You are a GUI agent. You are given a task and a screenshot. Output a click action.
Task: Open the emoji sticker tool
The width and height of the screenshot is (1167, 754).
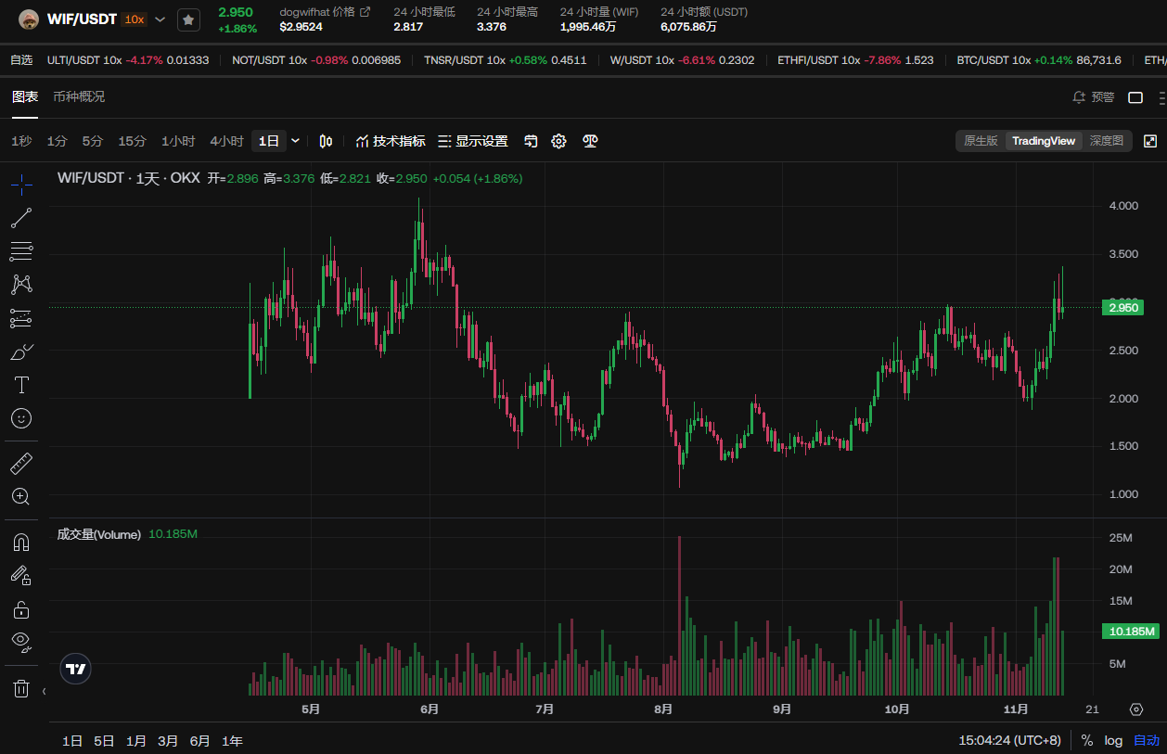pos(21,418)
